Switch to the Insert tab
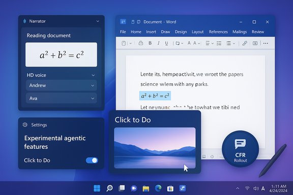Screen dimensions: 293x195 point(151,32)
